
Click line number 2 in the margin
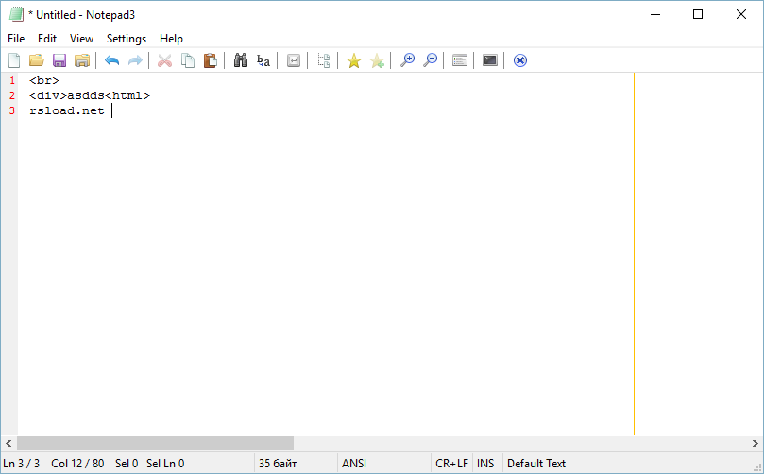(x=12, y=95)
